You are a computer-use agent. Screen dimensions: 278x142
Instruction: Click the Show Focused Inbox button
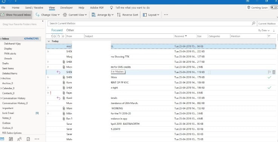coord(16,15)
